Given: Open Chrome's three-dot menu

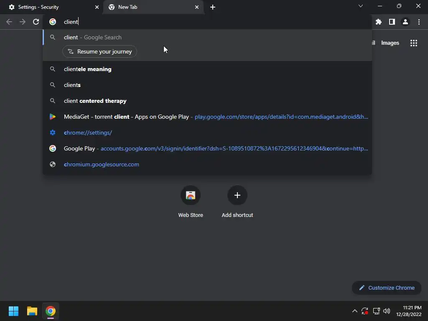Looking at the screenshot, I should pos(419,22).
